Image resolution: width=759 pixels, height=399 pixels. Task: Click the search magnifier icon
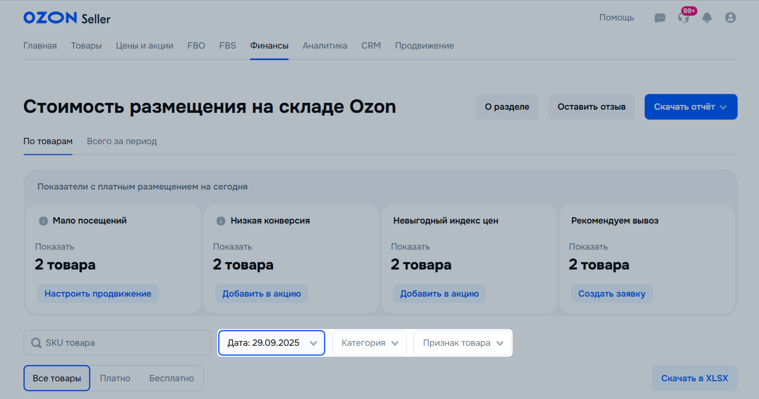click(x=36, y=343)
